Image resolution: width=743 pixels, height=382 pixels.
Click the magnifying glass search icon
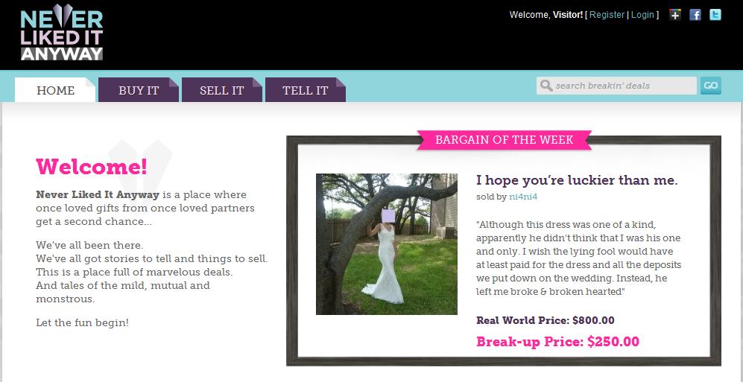(x=546, y=86)
